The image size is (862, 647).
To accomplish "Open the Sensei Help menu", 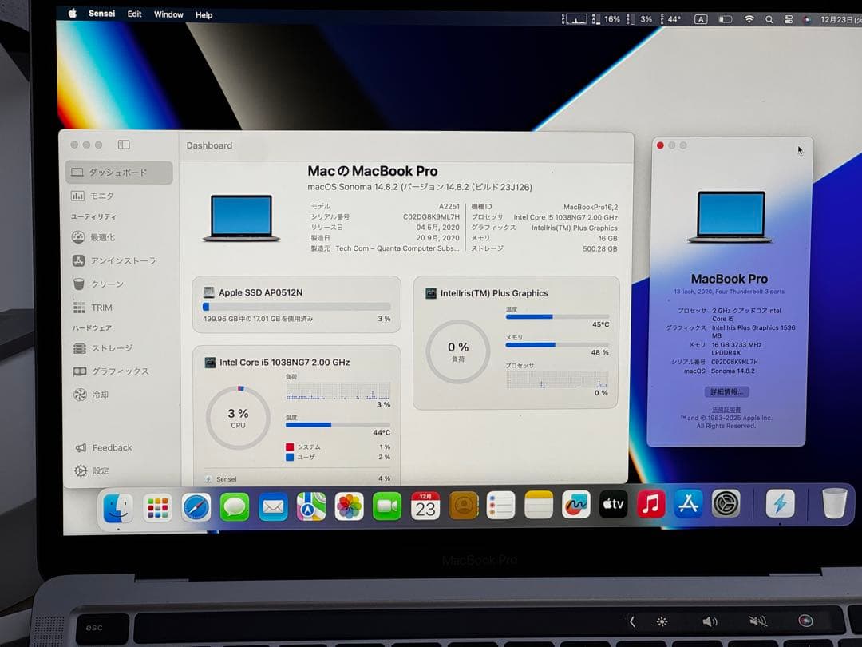I will (x=204, y=14).
